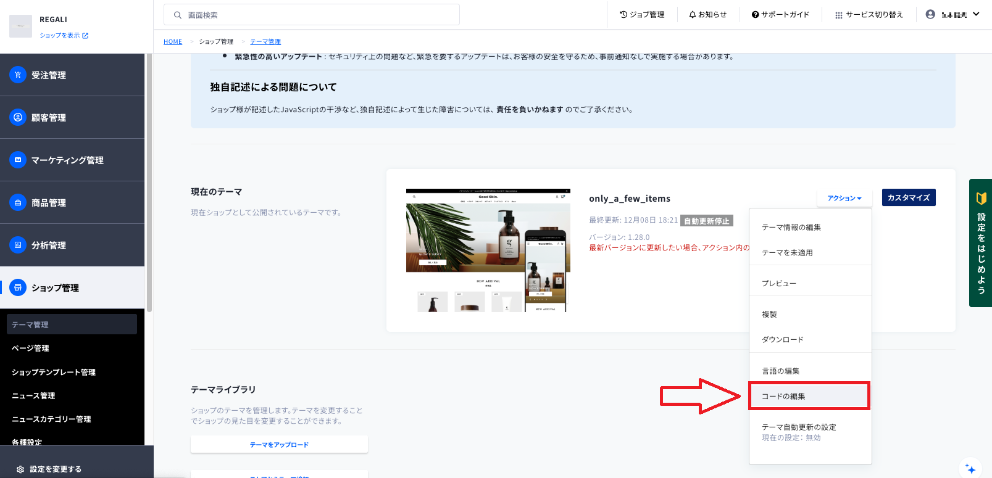Open the 顧客管理 person icon
This screenshot has width=992, height=478.
18,117
